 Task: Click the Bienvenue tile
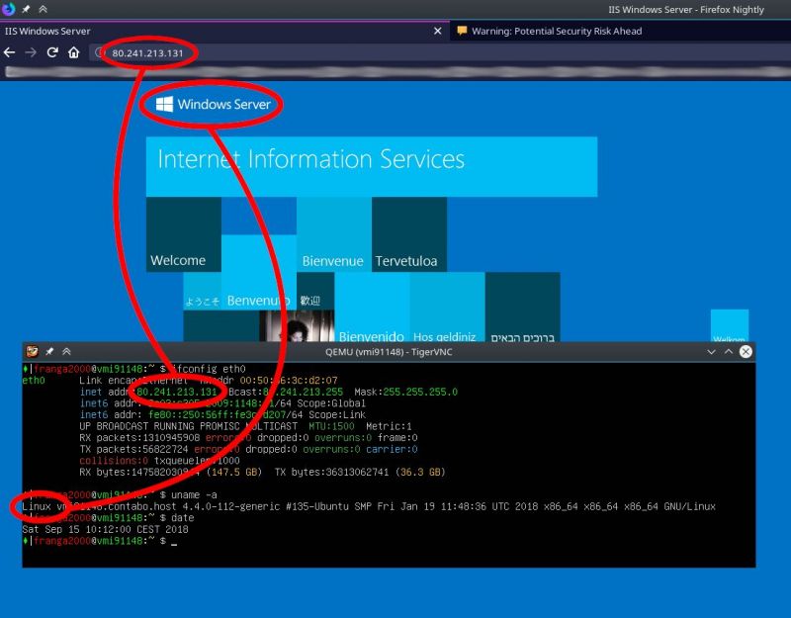click(334, 234)
